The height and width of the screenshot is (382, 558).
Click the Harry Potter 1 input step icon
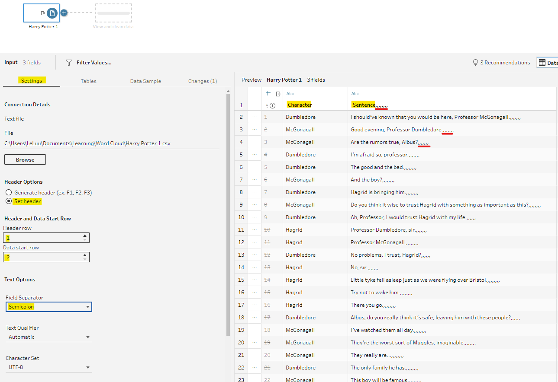[52, 13]
